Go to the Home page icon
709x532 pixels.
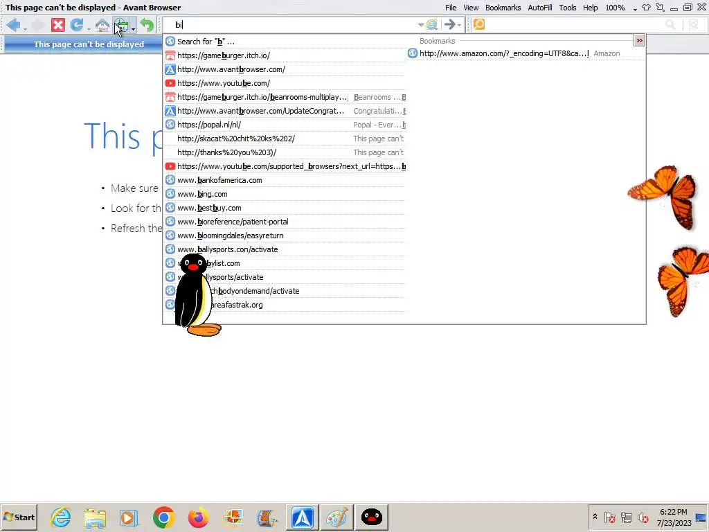[102, 25]
